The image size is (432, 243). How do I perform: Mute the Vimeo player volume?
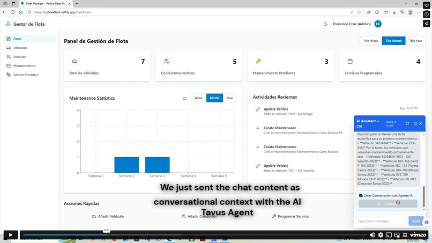pos(372,235)
